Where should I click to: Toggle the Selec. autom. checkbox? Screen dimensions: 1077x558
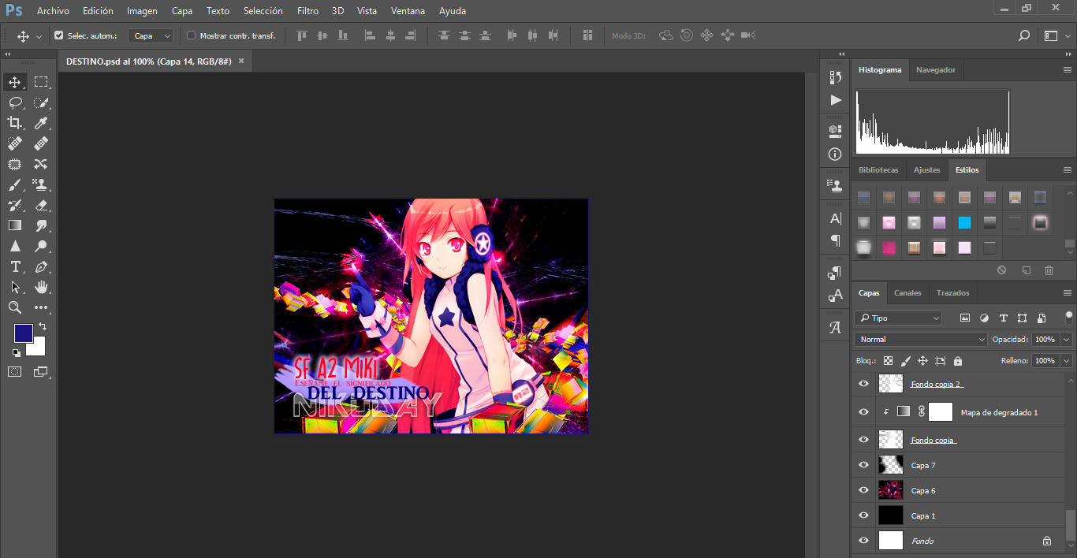click(58, 35)
